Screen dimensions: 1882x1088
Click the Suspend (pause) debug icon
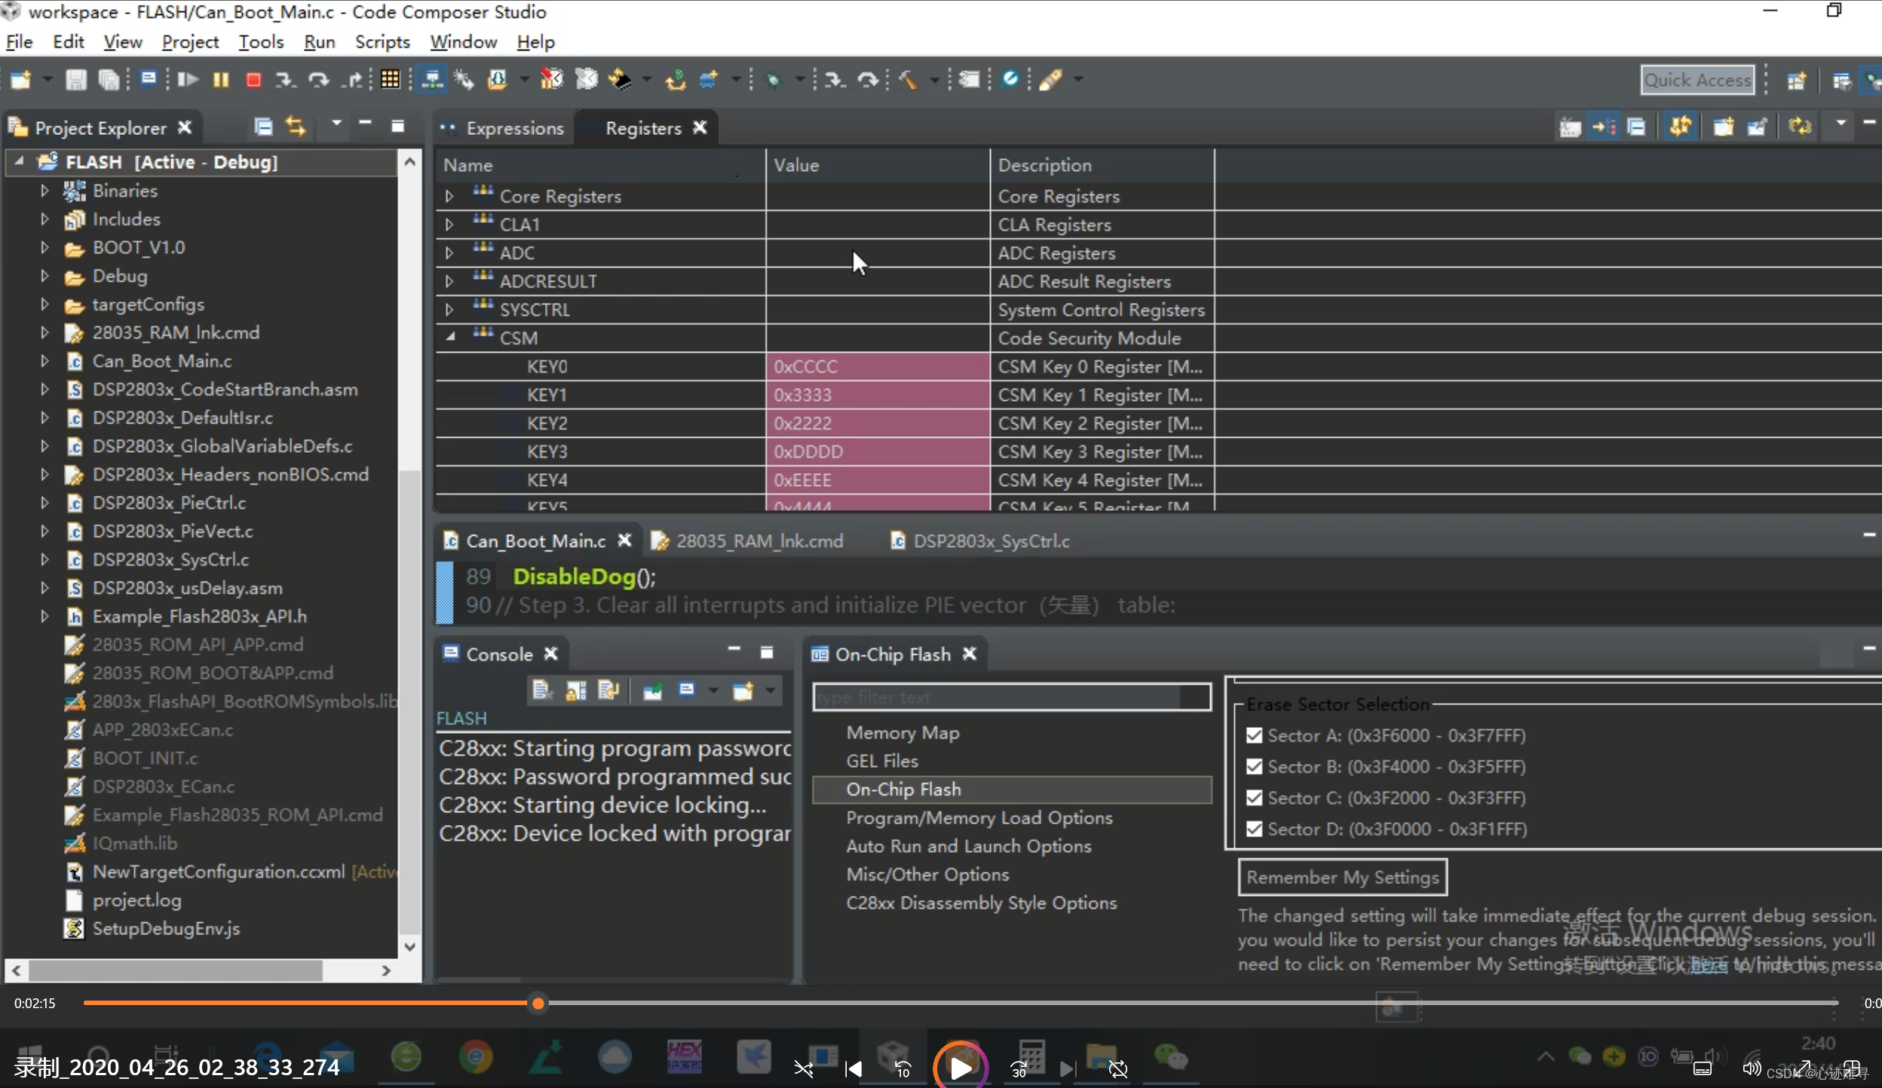point(220,79)
